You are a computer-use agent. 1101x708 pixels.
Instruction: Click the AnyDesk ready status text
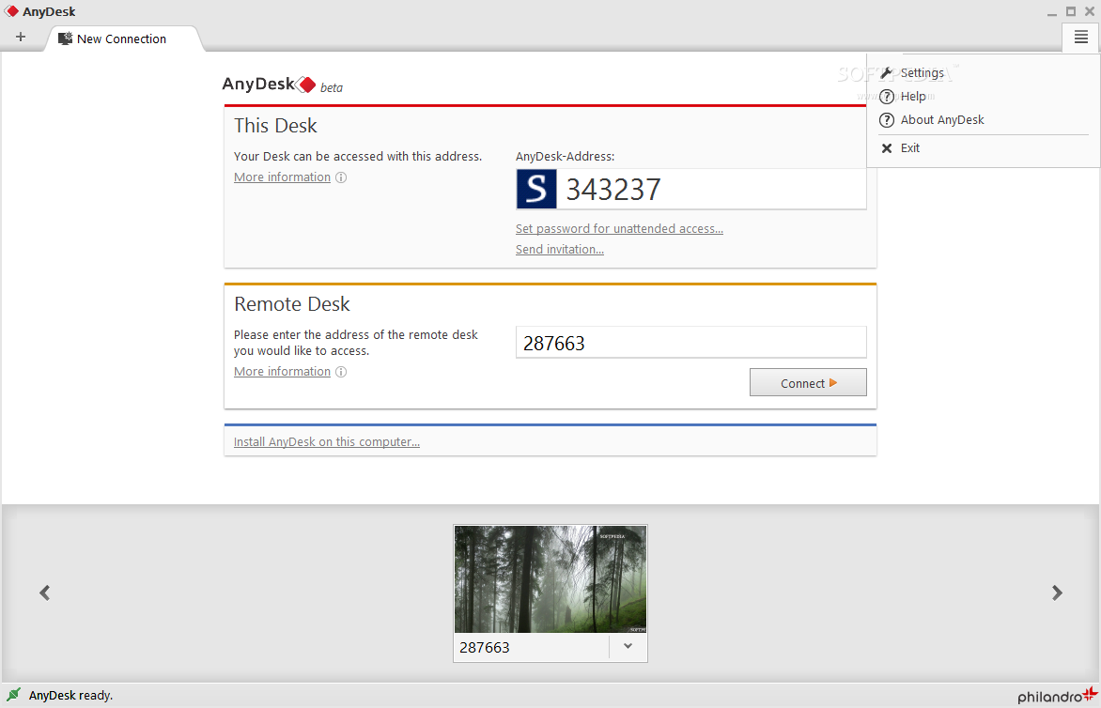[70, 696]
